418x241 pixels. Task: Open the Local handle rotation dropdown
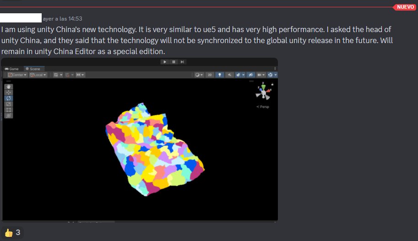tap(38, 75)
